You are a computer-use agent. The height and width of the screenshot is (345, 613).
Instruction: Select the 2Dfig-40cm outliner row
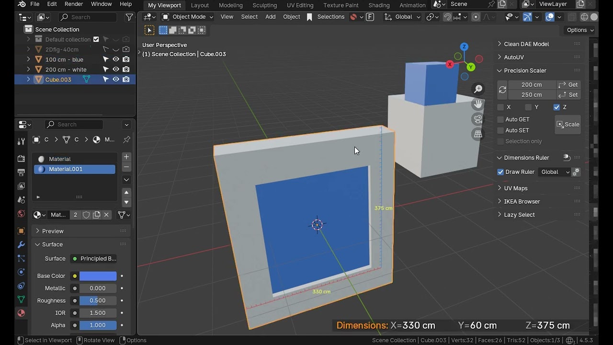click(x=62, y=49)
